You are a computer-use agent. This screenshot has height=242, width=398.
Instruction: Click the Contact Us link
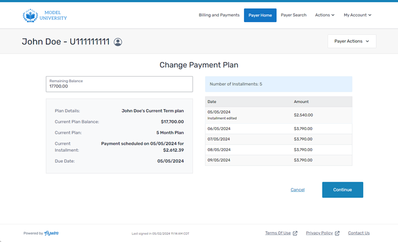[358, 233]
